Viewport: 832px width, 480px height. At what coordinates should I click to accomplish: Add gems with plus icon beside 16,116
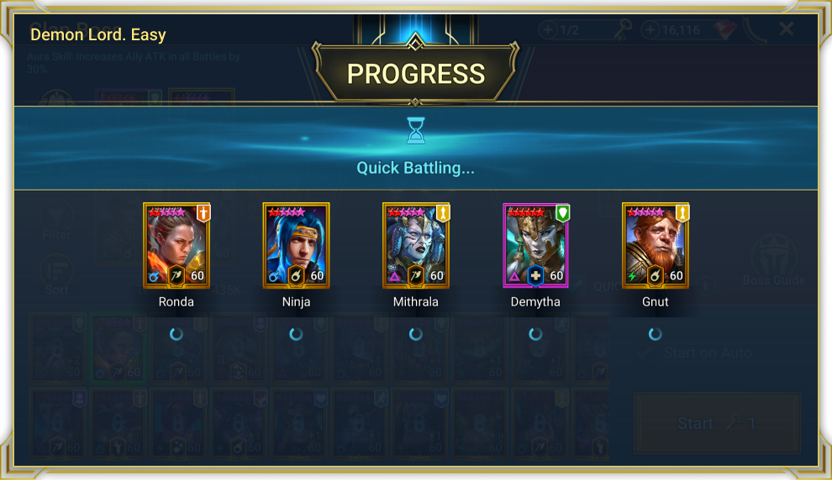tap(650, 29)
